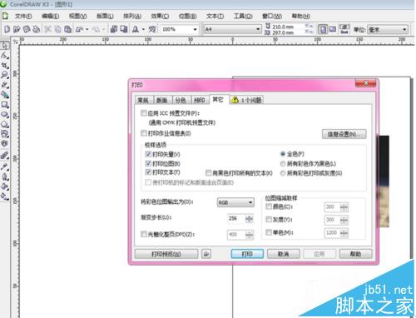The height and width of the screenshot is (318, 416).
Task: Select Landscape page orientation icon
Action: [333, 29]
